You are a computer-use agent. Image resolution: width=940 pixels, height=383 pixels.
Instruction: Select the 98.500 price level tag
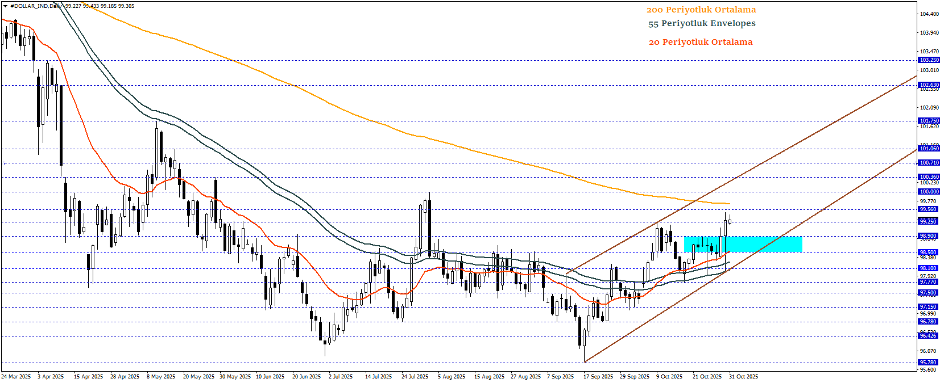point(929,252)
